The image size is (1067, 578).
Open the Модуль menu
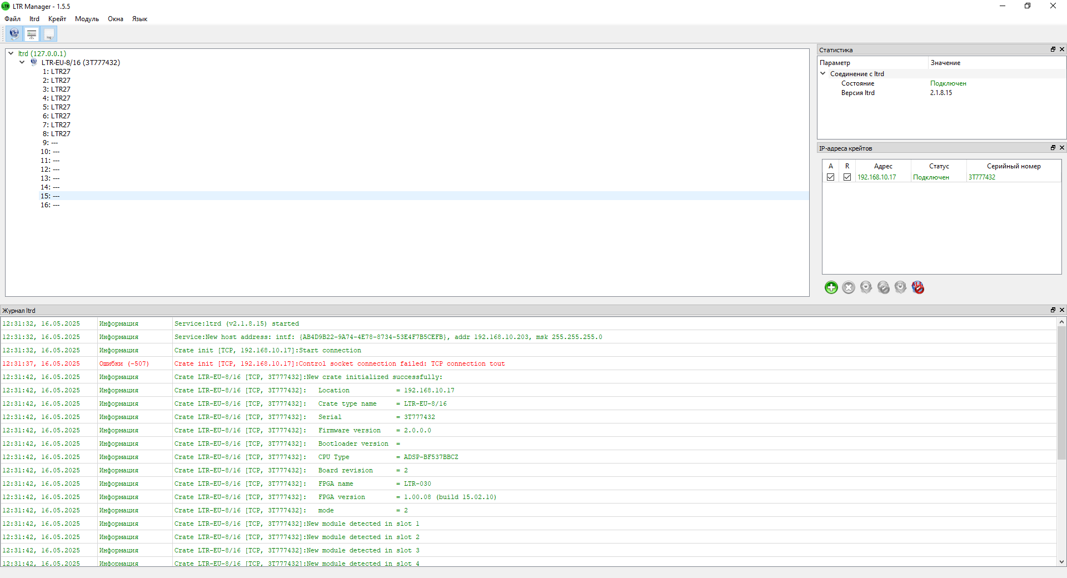(x=87, y=19)
